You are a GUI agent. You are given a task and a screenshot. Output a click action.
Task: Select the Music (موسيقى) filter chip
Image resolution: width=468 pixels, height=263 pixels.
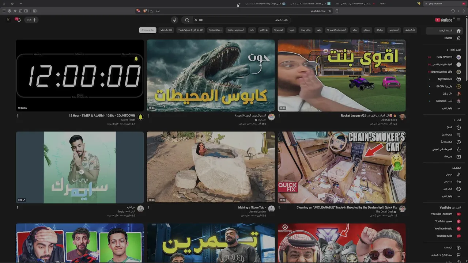pyautogui.click(x=367, y=30)
